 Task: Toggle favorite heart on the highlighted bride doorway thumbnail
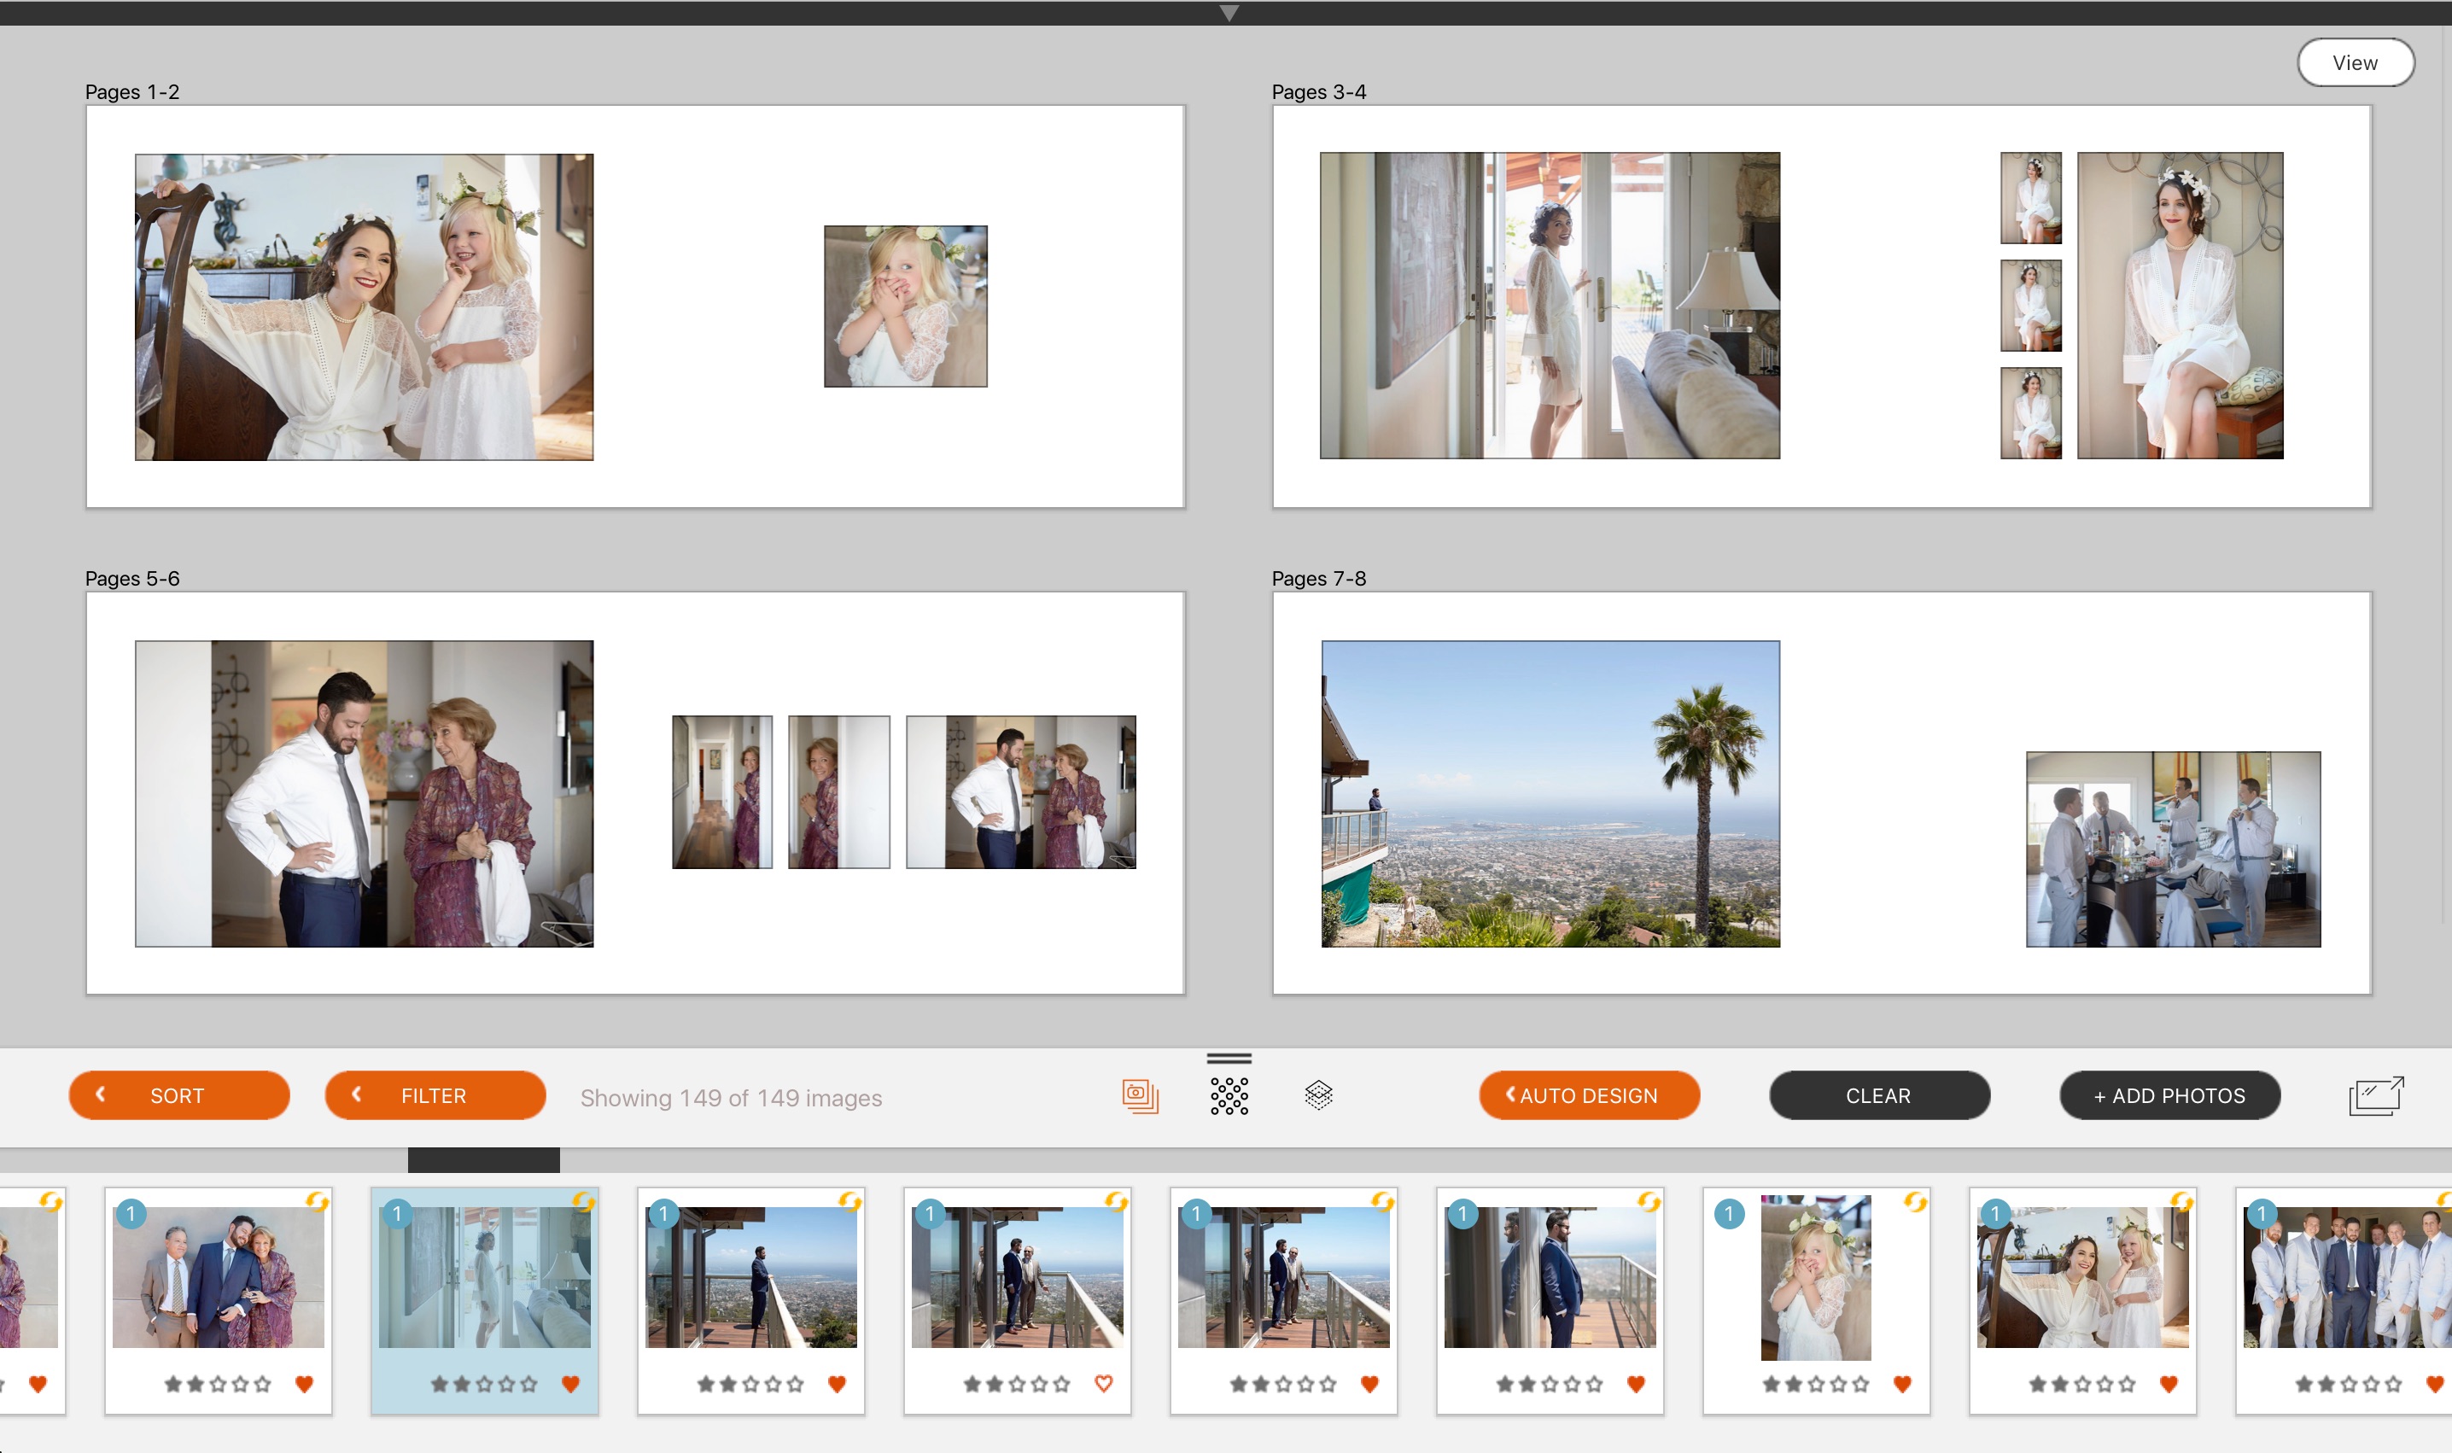pos(571,1384)
